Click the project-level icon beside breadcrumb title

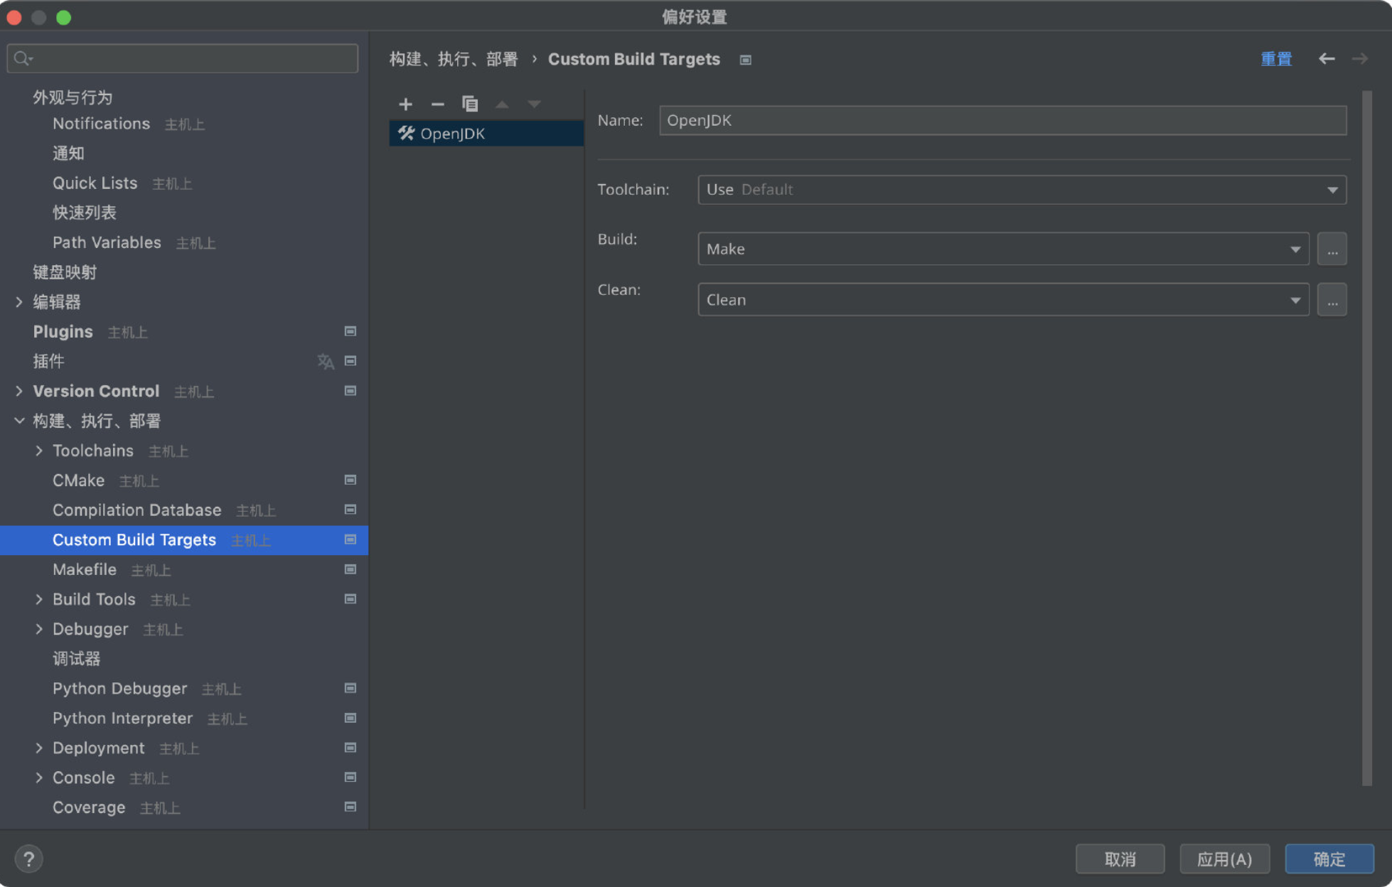[x=745, y=60]
